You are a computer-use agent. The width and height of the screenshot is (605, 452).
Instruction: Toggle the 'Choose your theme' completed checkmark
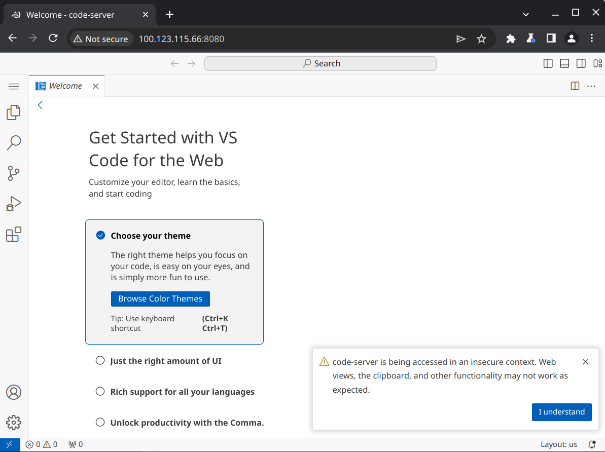coord(100,235)
